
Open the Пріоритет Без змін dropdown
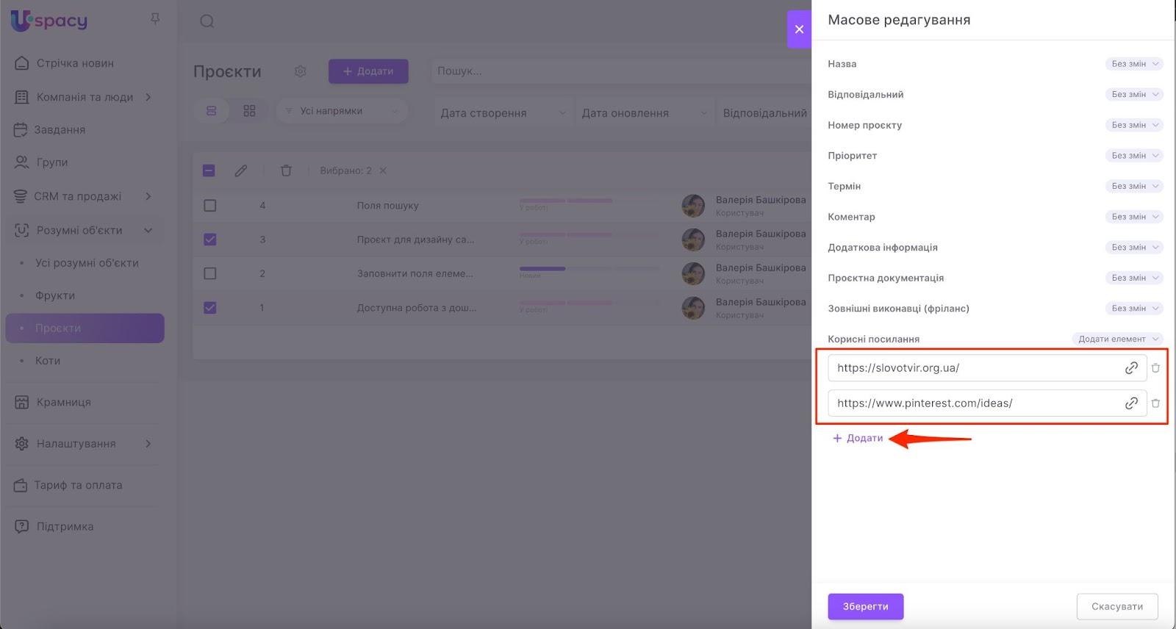click(1134, 156)
